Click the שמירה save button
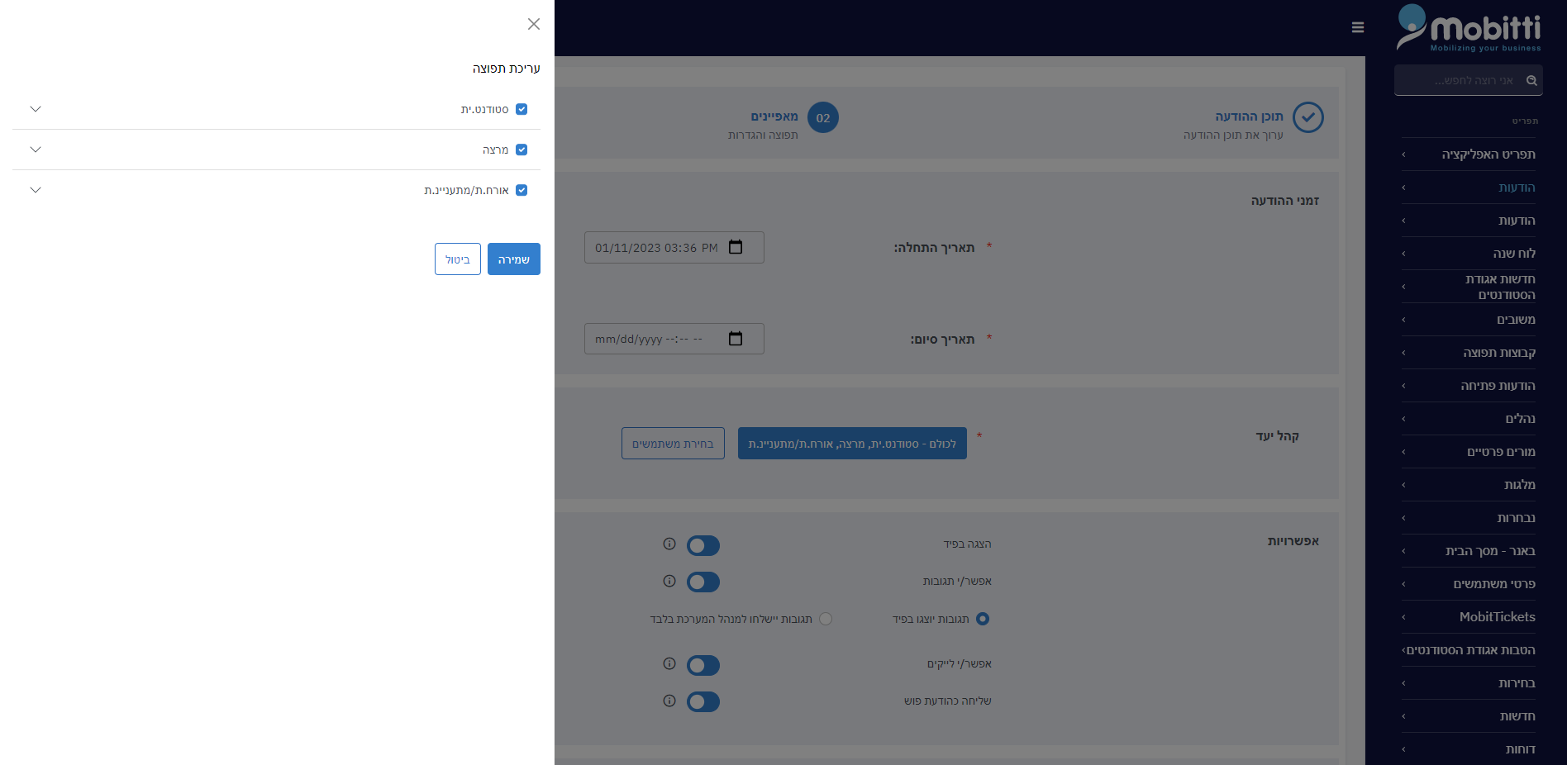1567x765 pixels. click(x=513, y=259)
